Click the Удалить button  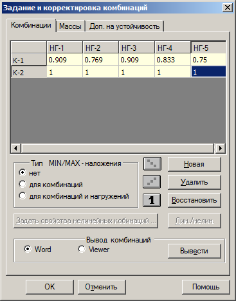pyautogui.click(x=194, y=182)
